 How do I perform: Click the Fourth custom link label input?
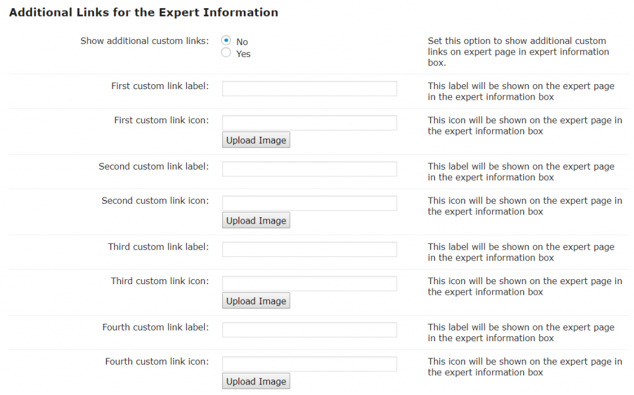tap(309, 330)
